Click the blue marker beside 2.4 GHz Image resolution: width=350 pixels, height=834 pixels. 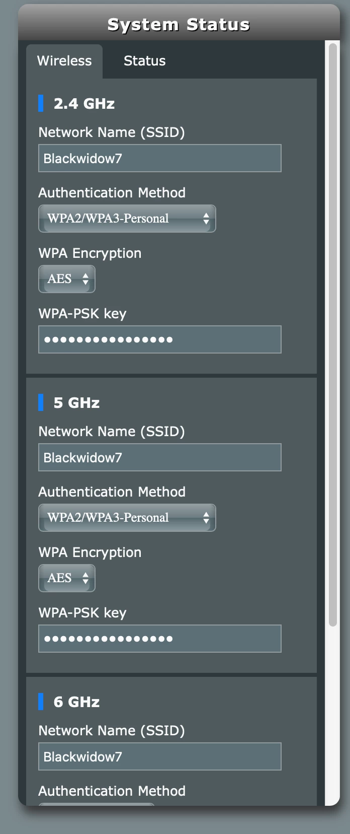coord(41,103)
